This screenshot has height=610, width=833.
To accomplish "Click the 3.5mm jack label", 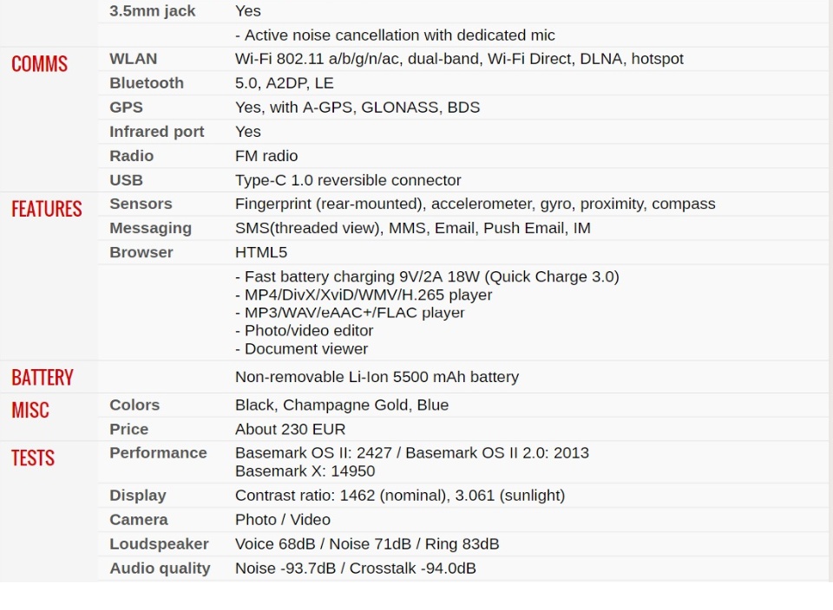I will (x=152, y=11).
